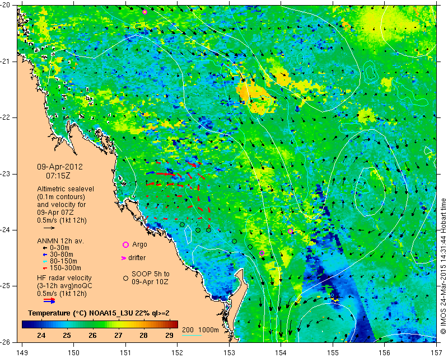Click the time label 07:15Z
Image resolution: width=448 pixels, height=358 pixels.
58,176
